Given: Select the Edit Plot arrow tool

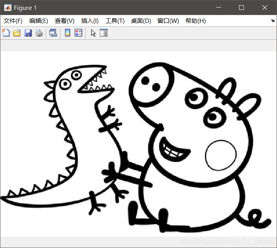Looking at the screenshot, I should pos(93,33).
